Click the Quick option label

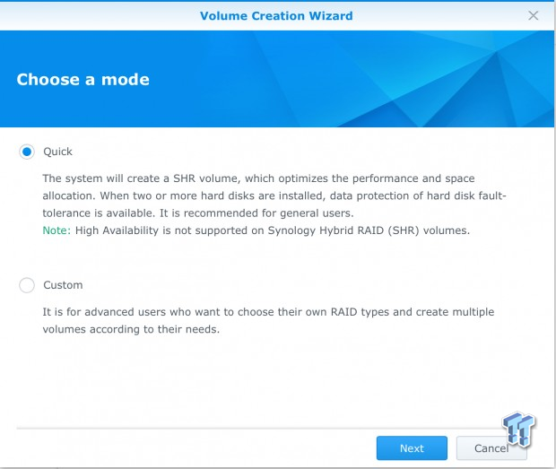click(x=57, y=152)
